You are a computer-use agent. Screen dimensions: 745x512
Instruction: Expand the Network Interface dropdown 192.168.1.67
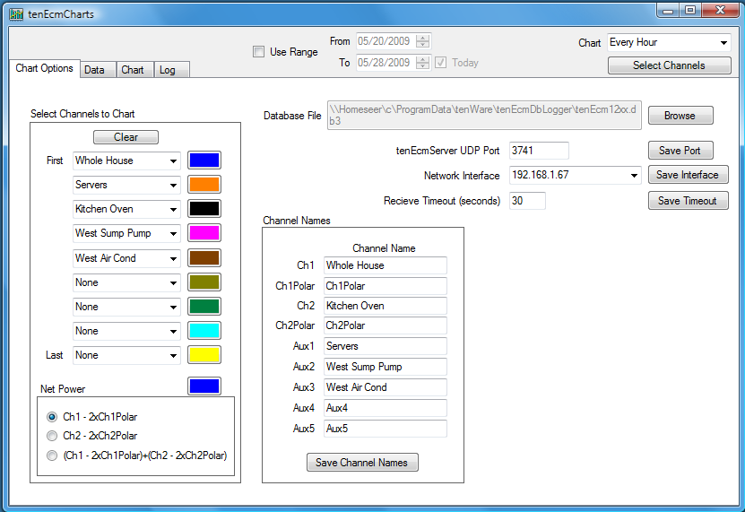coord(575,175)
